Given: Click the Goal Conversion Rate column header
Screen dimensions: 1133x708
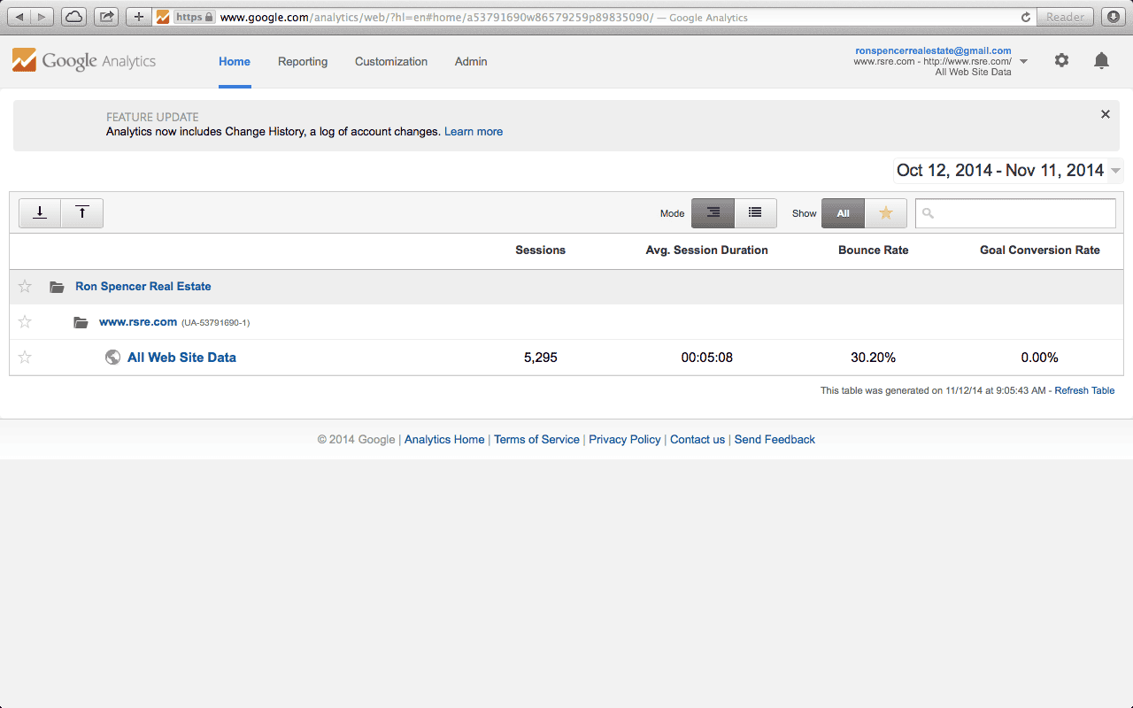Looking at the screenshot, I should coord(1040,250).
